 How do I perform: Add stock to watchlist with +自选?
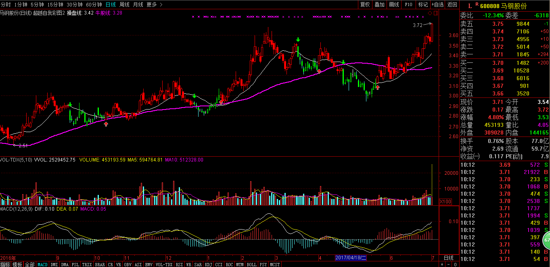coord(438,4)
